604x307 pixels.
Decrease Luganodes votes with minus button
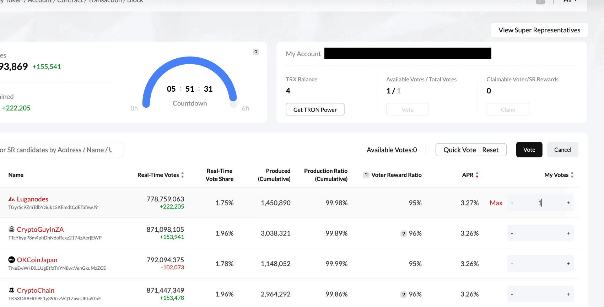point(512,203)
